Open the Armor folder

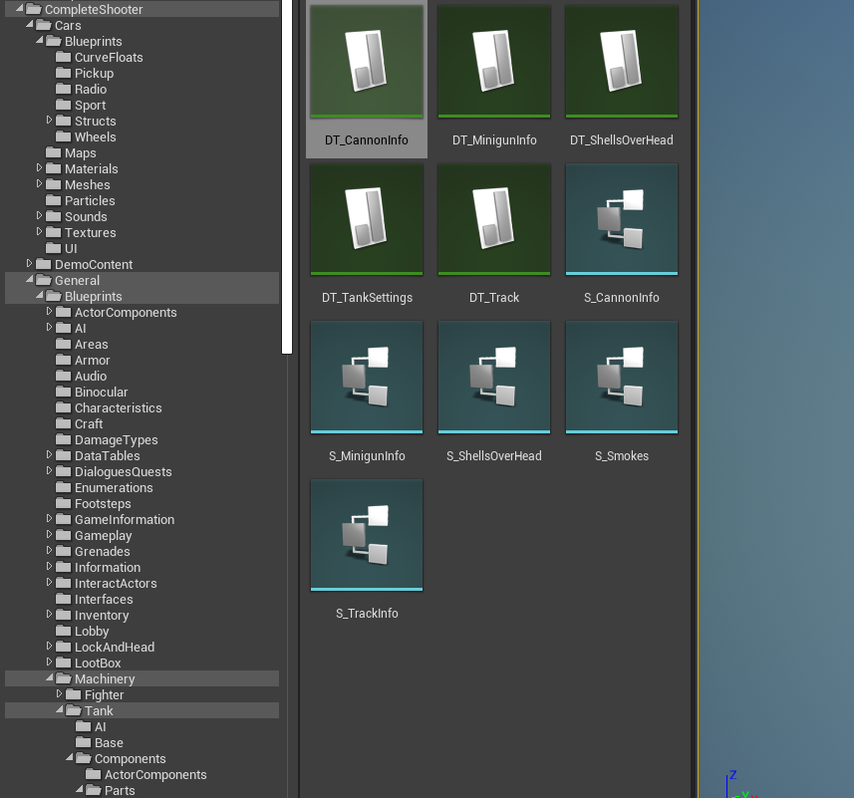pyautogui.click(x=83, y=361)
